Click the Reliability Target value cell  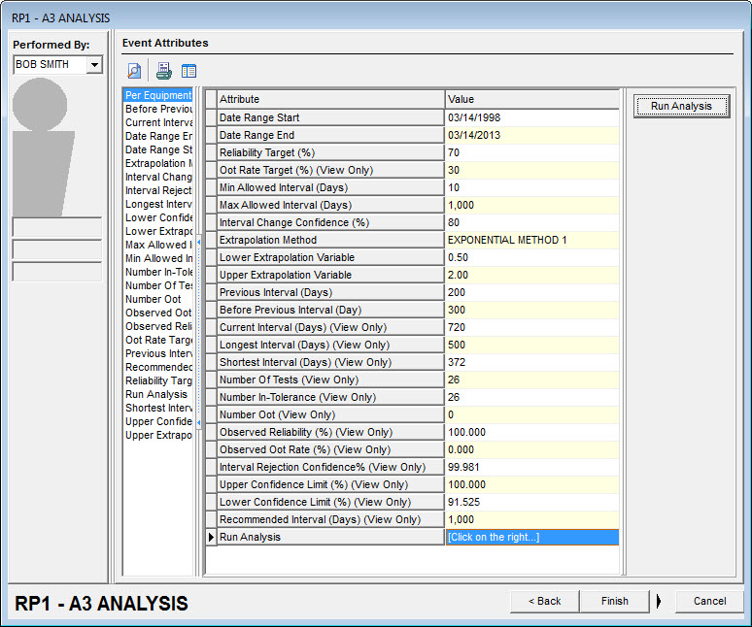[x=530, y=152]
